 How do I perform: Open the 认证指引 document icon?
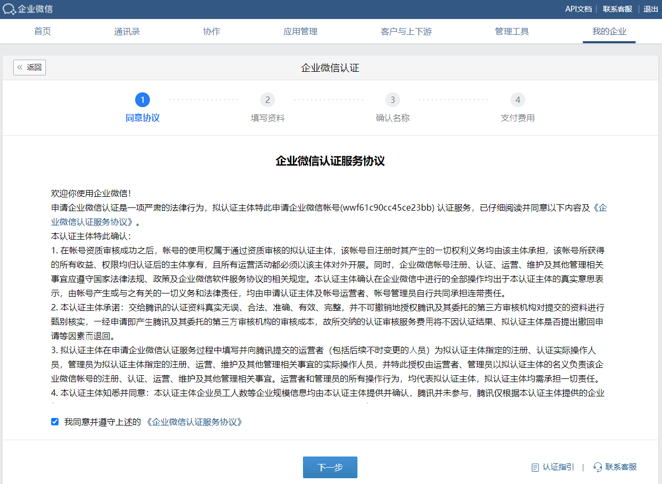point(535,467)
